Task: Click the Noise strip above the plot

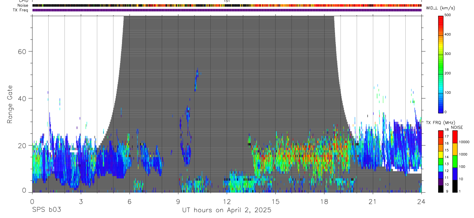Action: (x=227, y=5)
